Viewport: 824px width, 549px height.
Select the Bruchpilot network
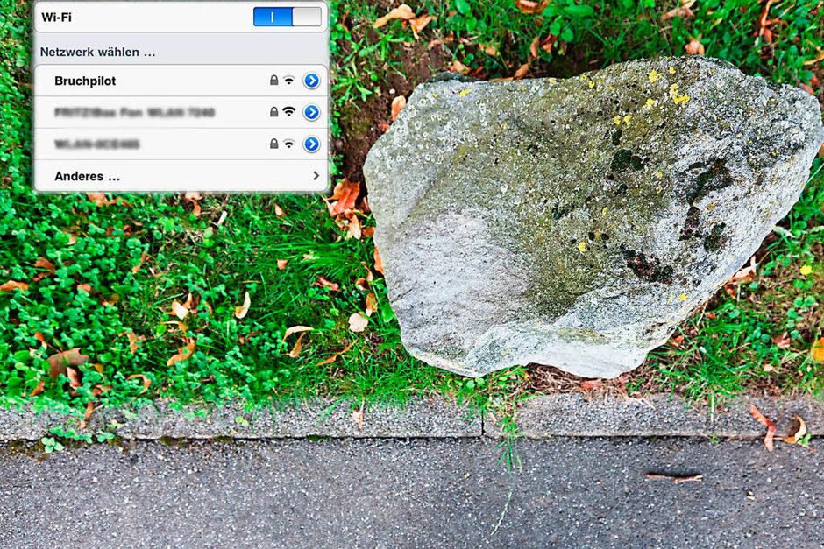pos(181,81)
